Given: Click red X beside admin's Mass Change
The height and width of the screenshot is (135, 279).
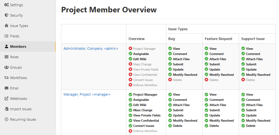Looking at the screenshot, I should [131, 64].
